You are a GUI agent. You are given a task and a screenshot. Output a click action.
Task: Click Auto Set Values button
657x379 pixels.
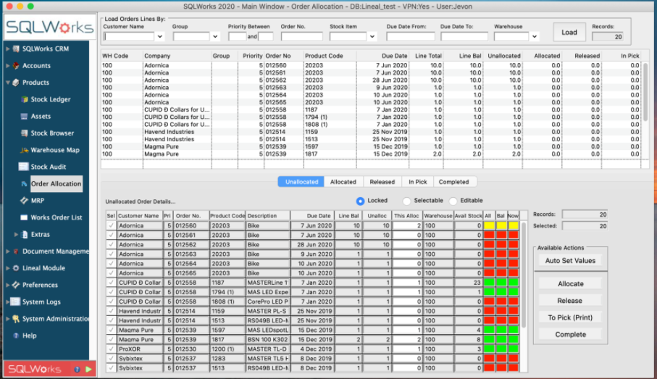click(x=570, y=260)
